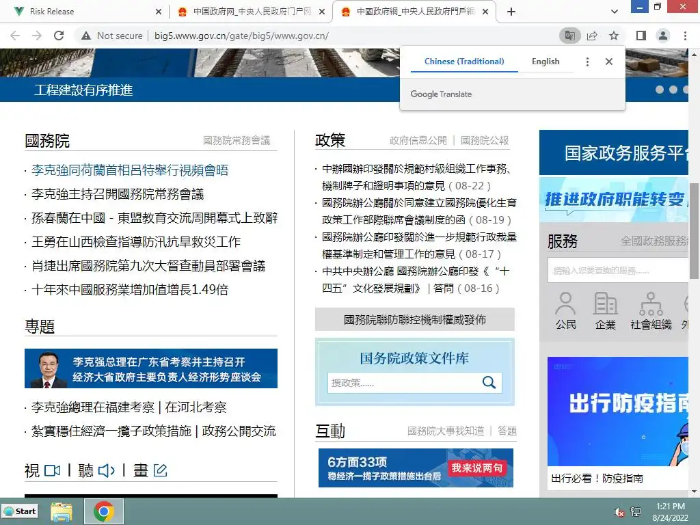
Task: Open 在河北考察 link
Action: (x=196, y=407)
